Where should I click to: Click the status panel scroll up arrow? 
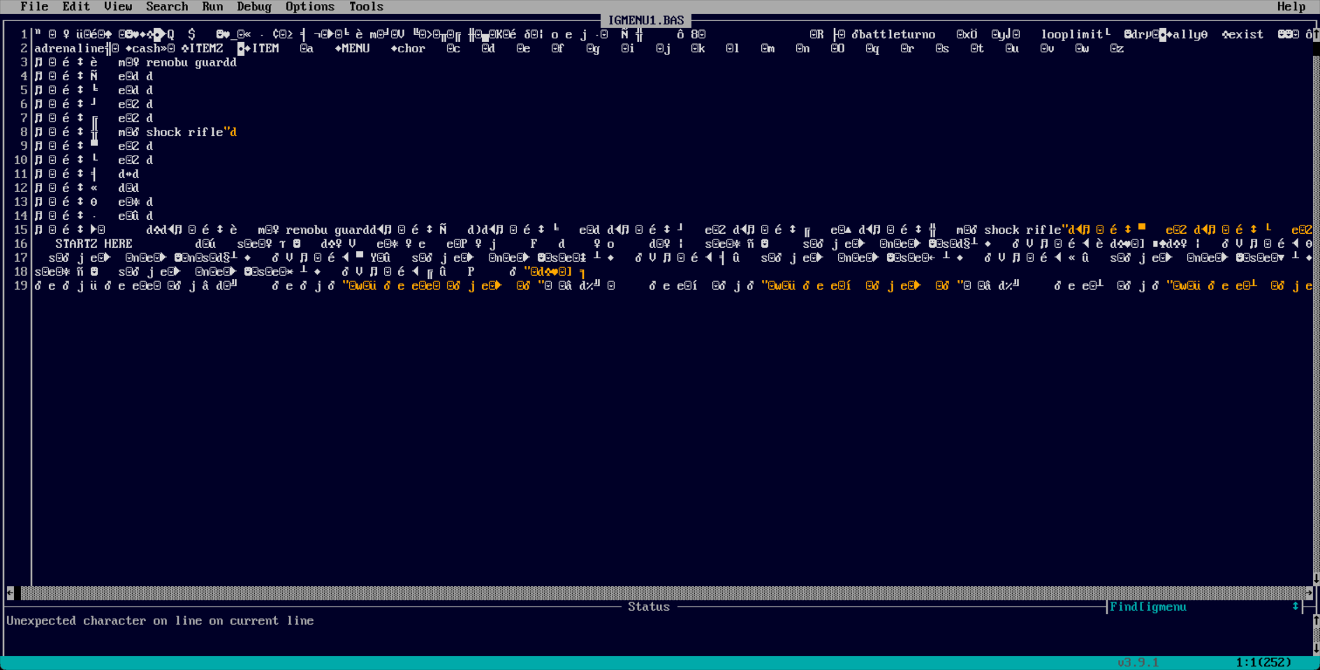tap(1316, 620)
